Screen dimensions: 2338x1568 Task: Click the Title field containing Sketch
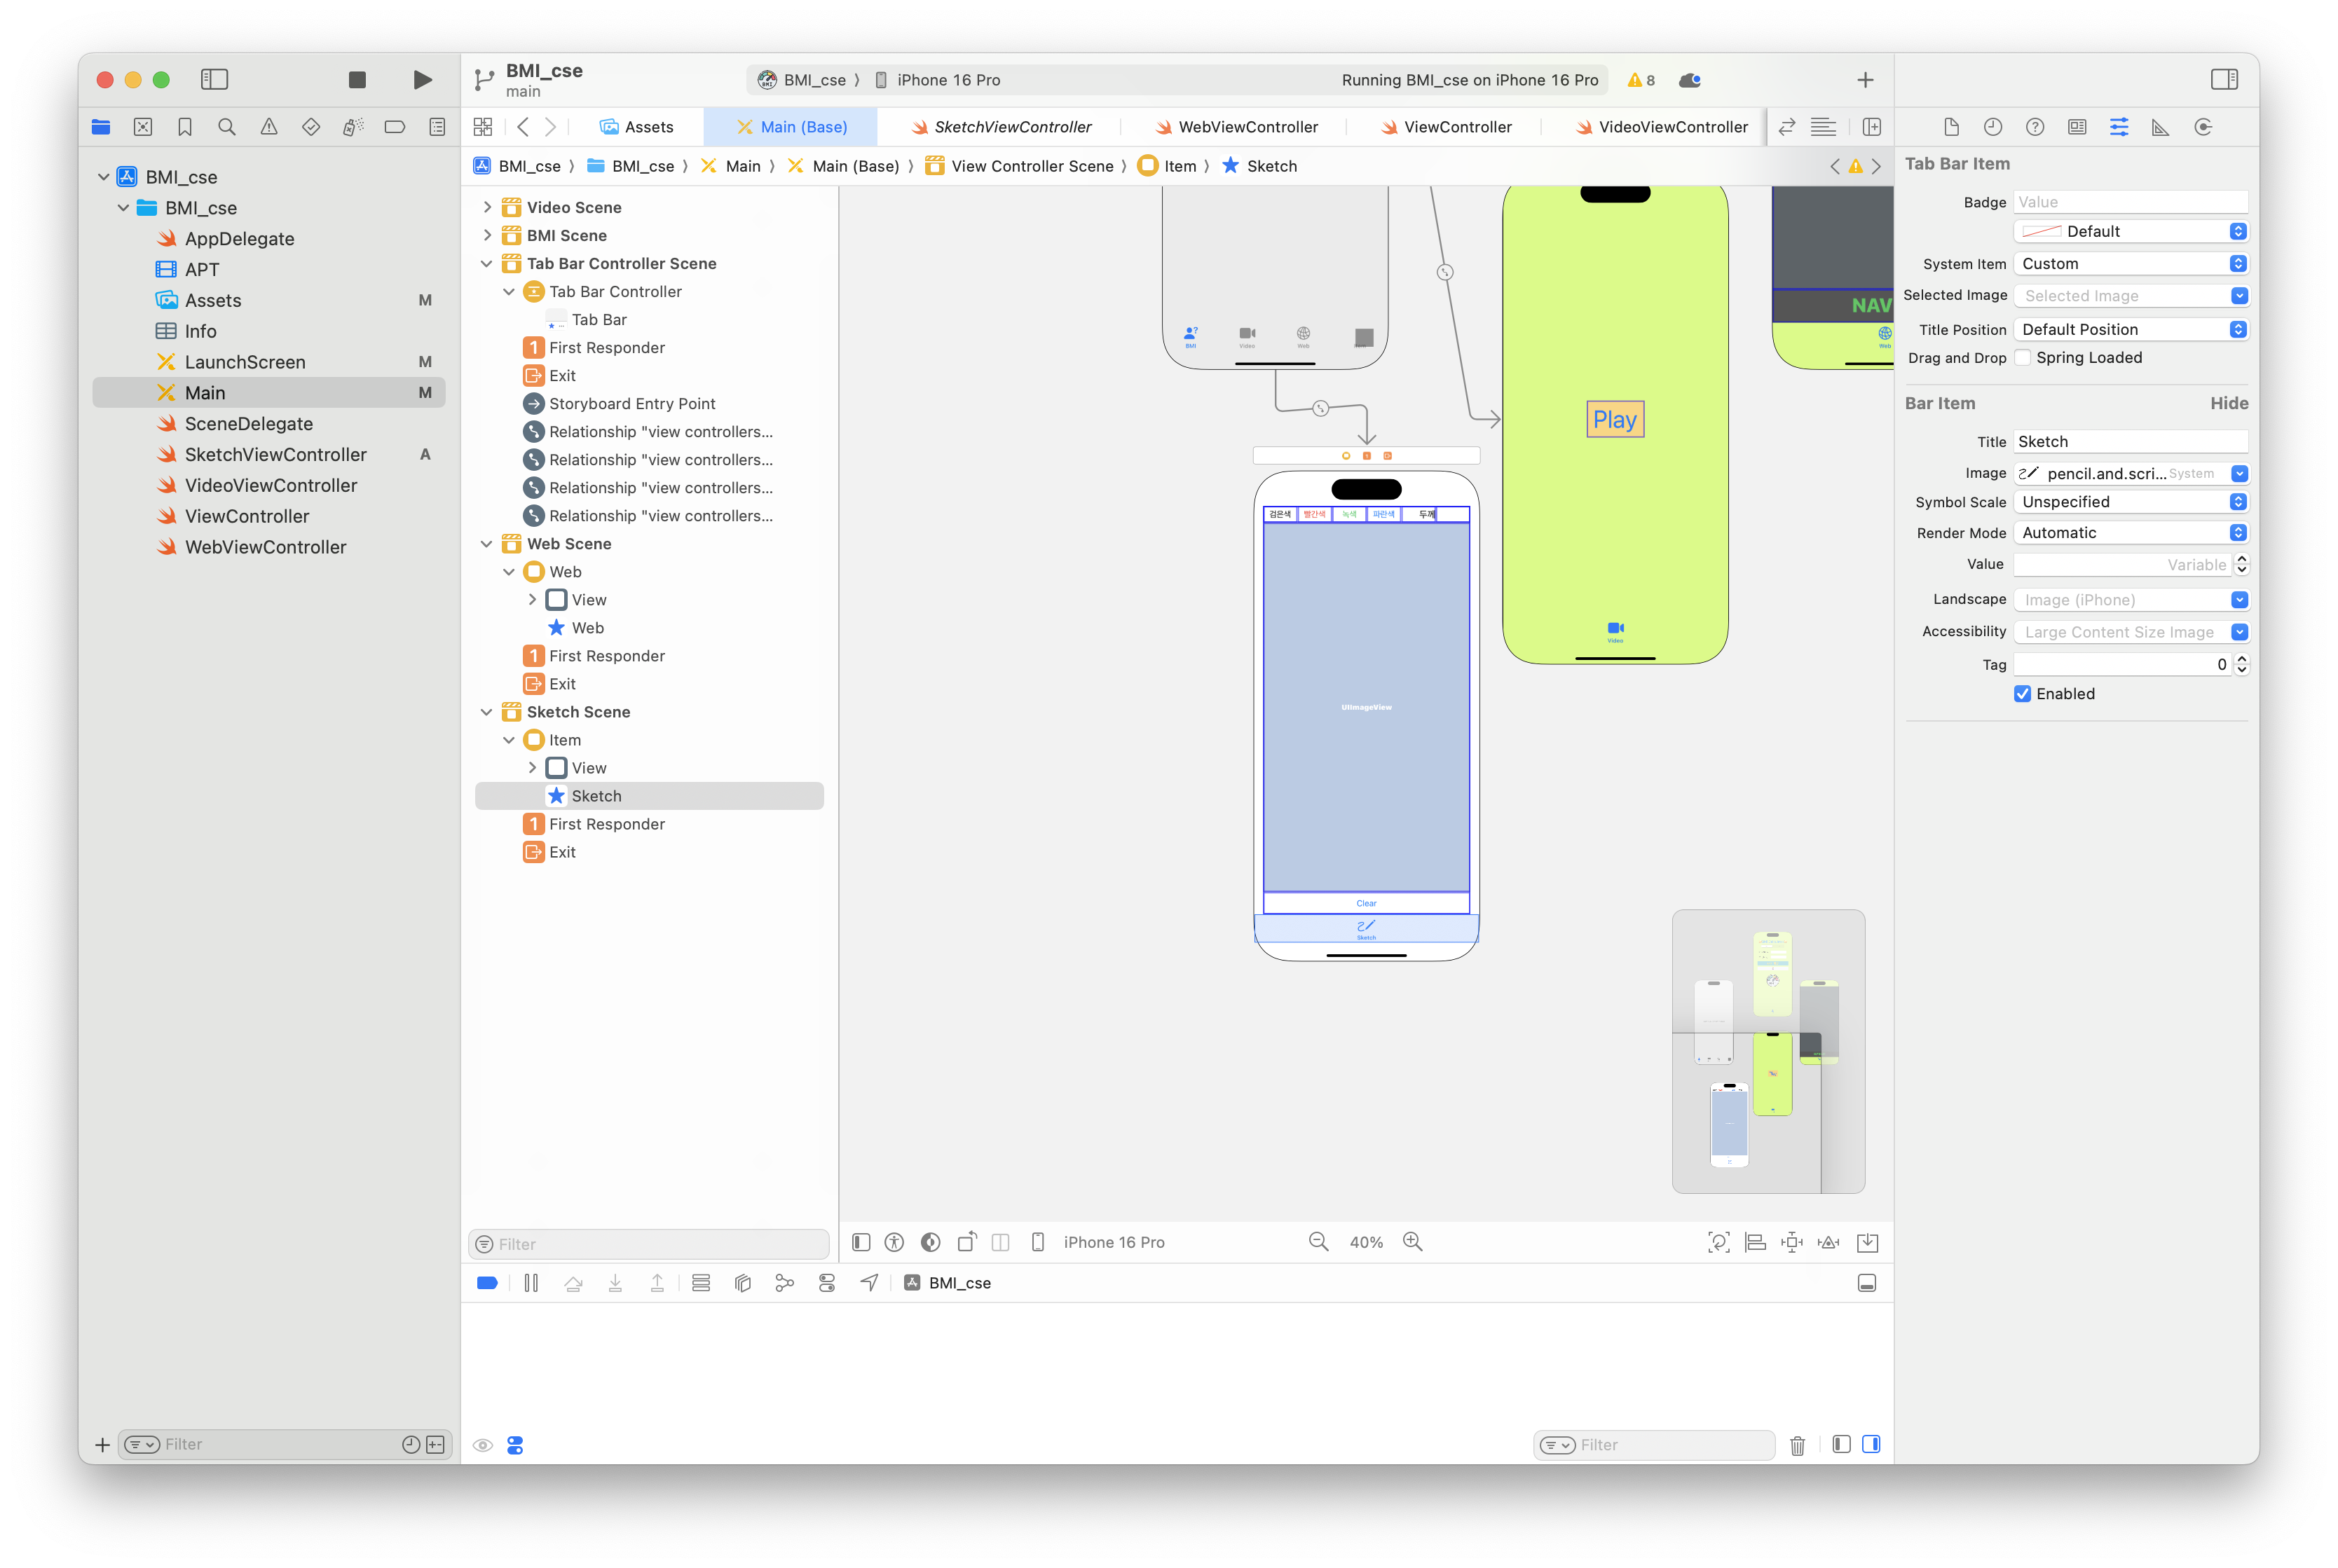pyautogui.click(x=2129, y=442)
